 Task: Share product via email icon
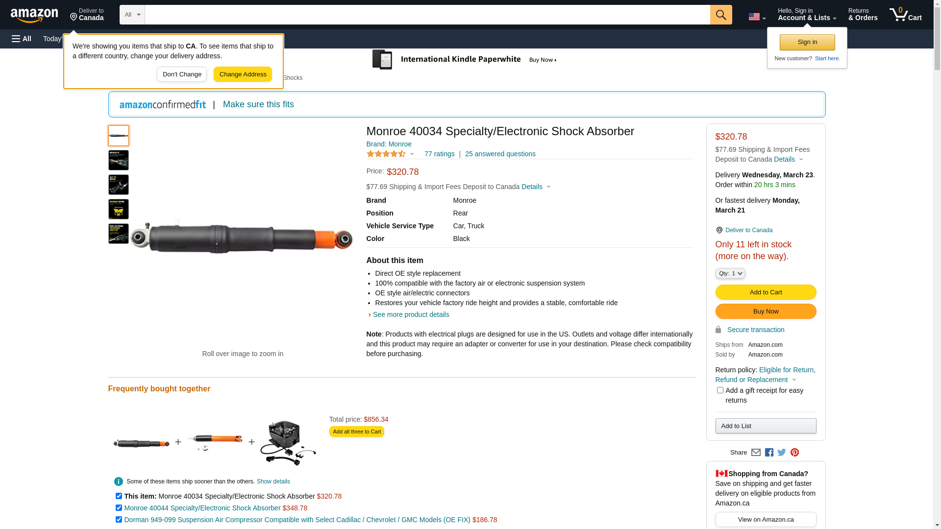pos(756,453)
